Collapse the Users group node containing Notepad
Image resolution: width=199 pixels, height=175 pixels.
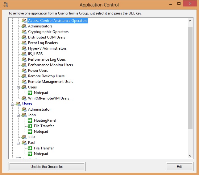pyautogui.click(x=19, y=87)
